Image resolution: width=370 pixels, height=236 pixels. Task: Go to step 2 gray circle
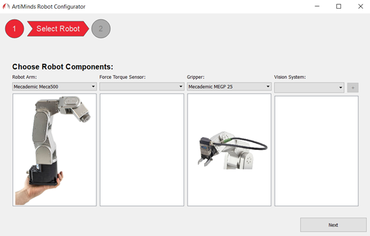(x=101, y=29)
